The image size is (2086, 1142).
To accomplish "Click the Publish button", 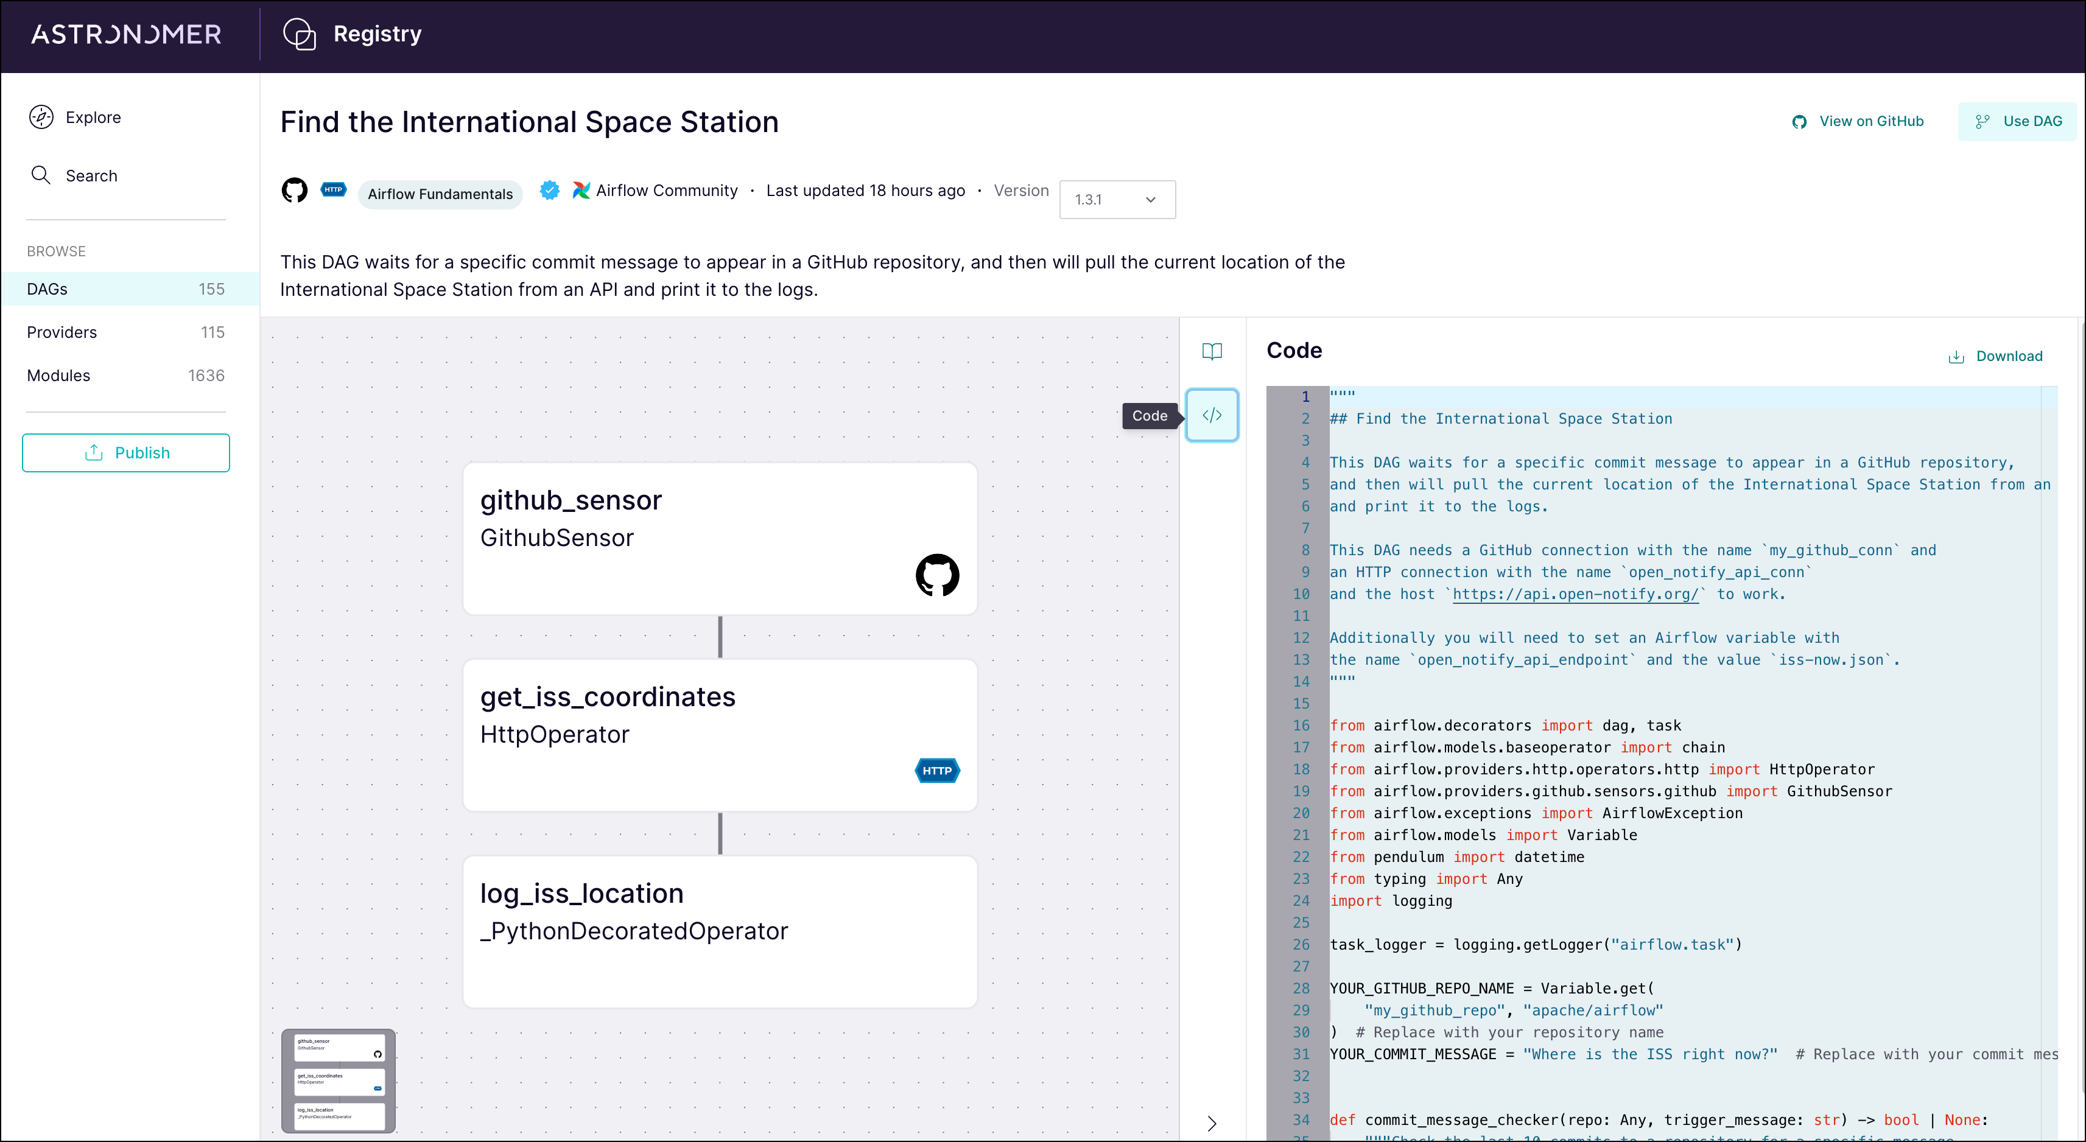I will [125, 452].
